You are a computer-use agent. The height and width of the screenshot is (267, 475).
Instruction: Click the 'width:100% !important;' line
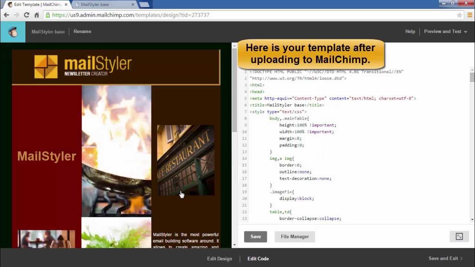coord(307,132)
